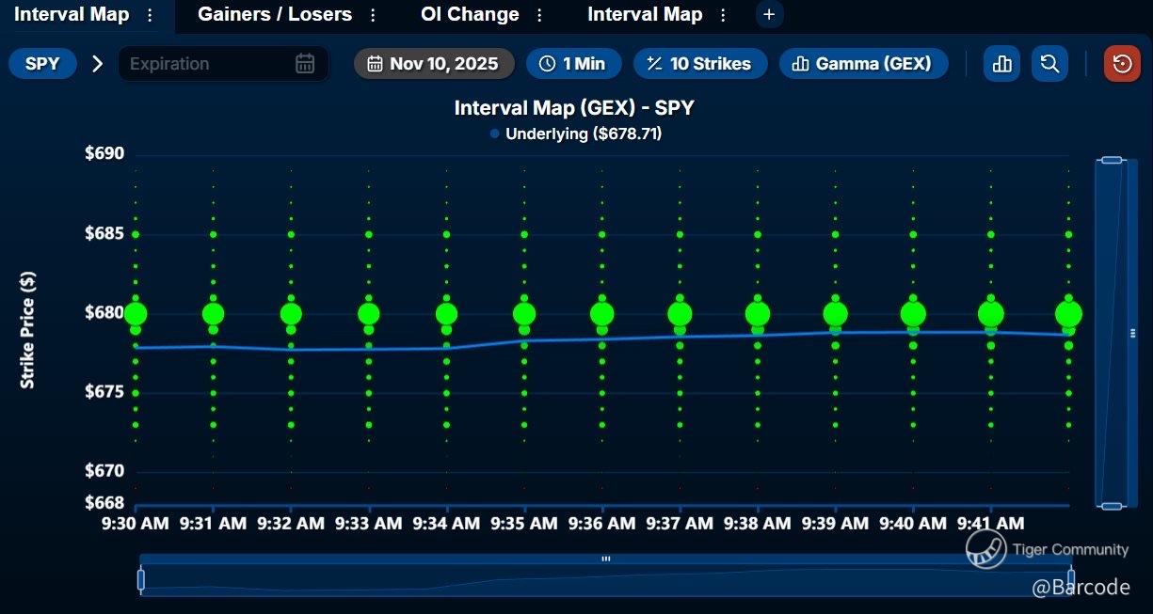This screenshot has width=1153, height=614.
Task: Click the 9:30 AM time axis label
Action: tap(136, 523)
